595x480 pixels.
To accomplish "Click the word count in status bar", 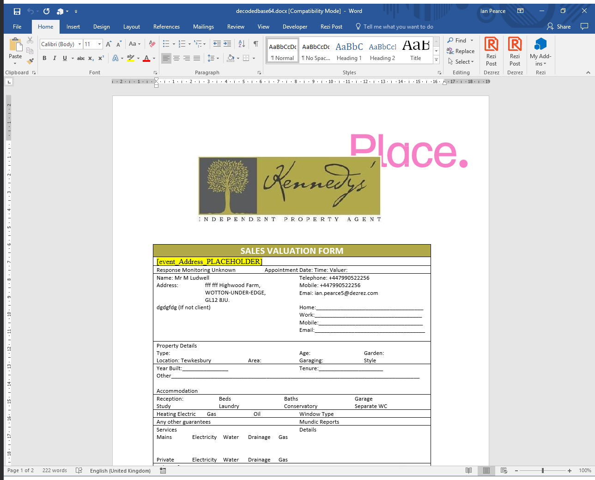I will tap(54, 470).
